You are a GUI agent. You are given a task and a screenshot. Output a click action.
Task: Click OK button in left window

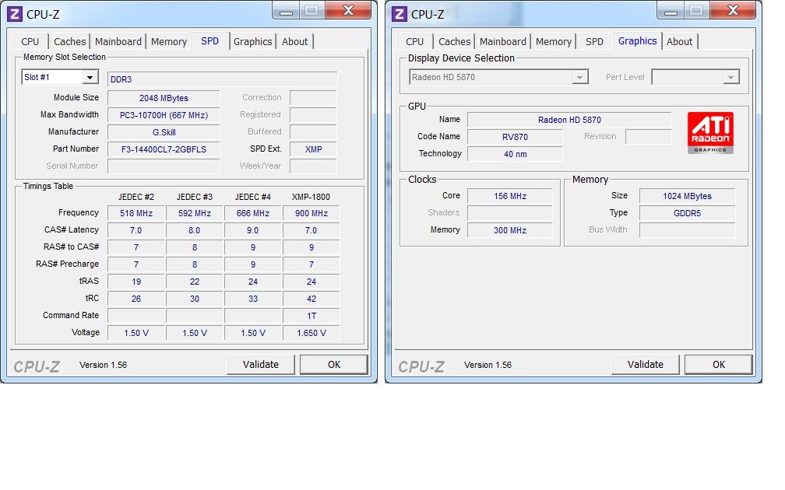334,365
